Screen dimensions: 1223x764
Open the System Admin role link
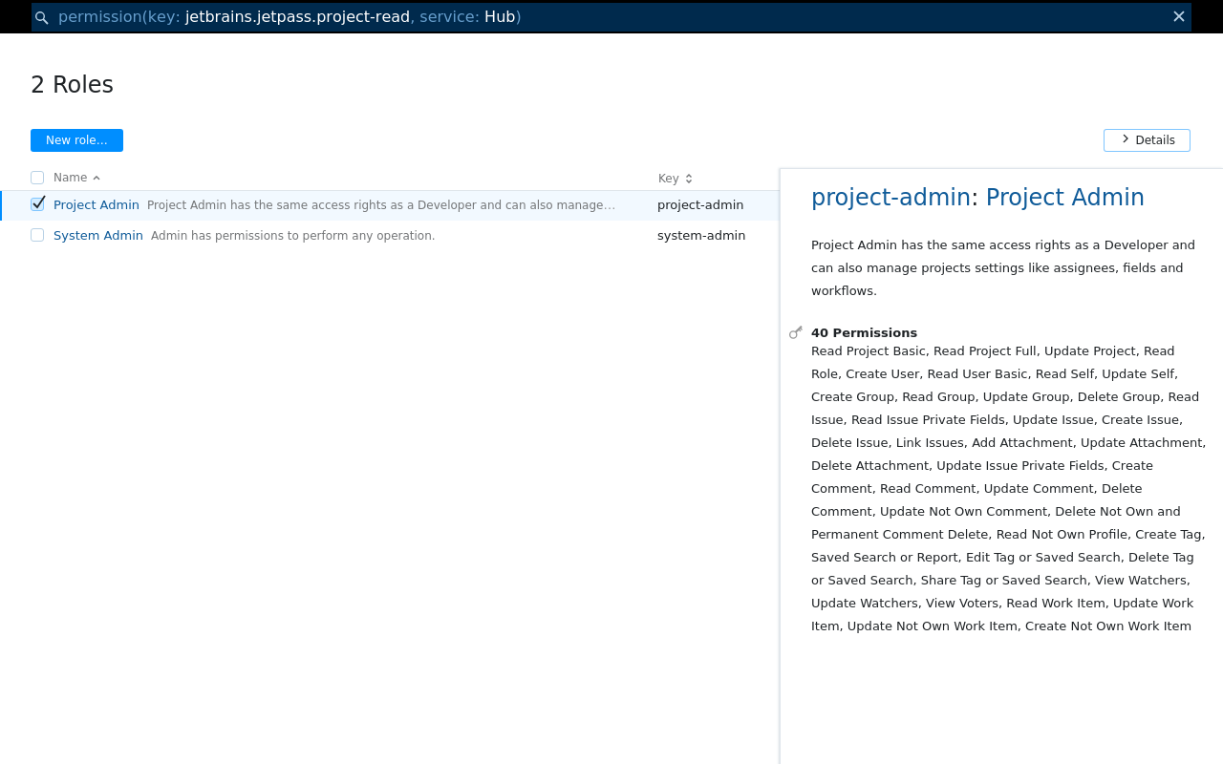pyautogui.click(x=97, y=235)
